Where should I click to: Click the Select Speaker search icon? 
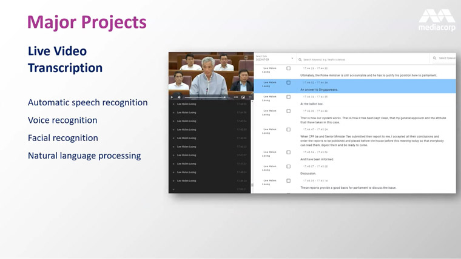click(434, 58)
